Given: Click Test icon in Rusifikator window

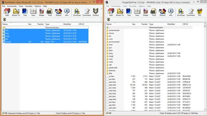Looking at the screenshot, I should click(x=25, y=12).
